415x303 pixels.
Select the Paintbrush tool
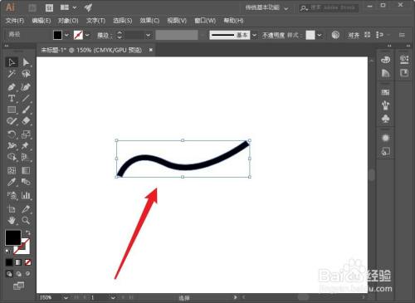tap(26, 110)
